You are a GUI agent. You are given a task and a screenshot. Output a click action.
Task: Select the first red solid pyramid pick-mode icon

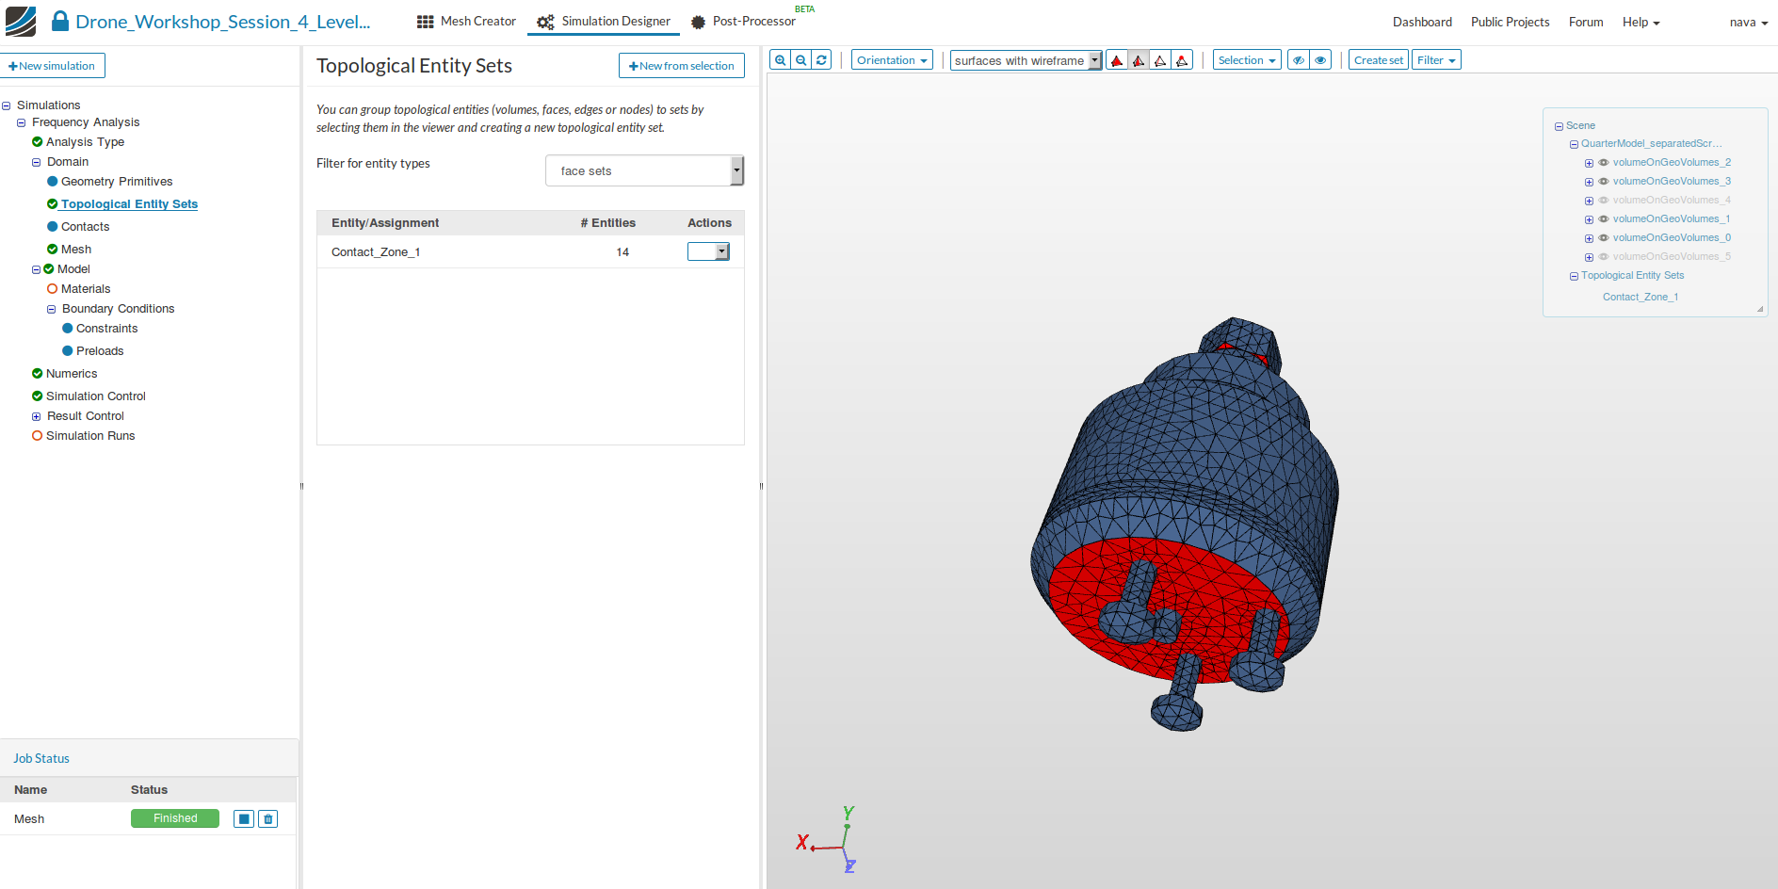[x=1117, y=60]
